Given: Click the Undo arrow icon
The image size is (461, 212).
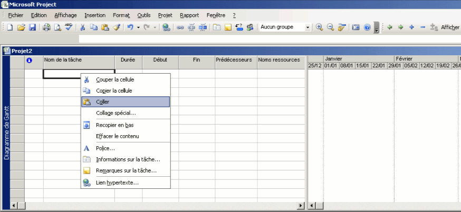Looking at the screenshot, I should point(130,27).
